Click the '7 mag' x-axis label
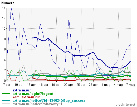Viewport: 137px width, 107px height. 131,85
